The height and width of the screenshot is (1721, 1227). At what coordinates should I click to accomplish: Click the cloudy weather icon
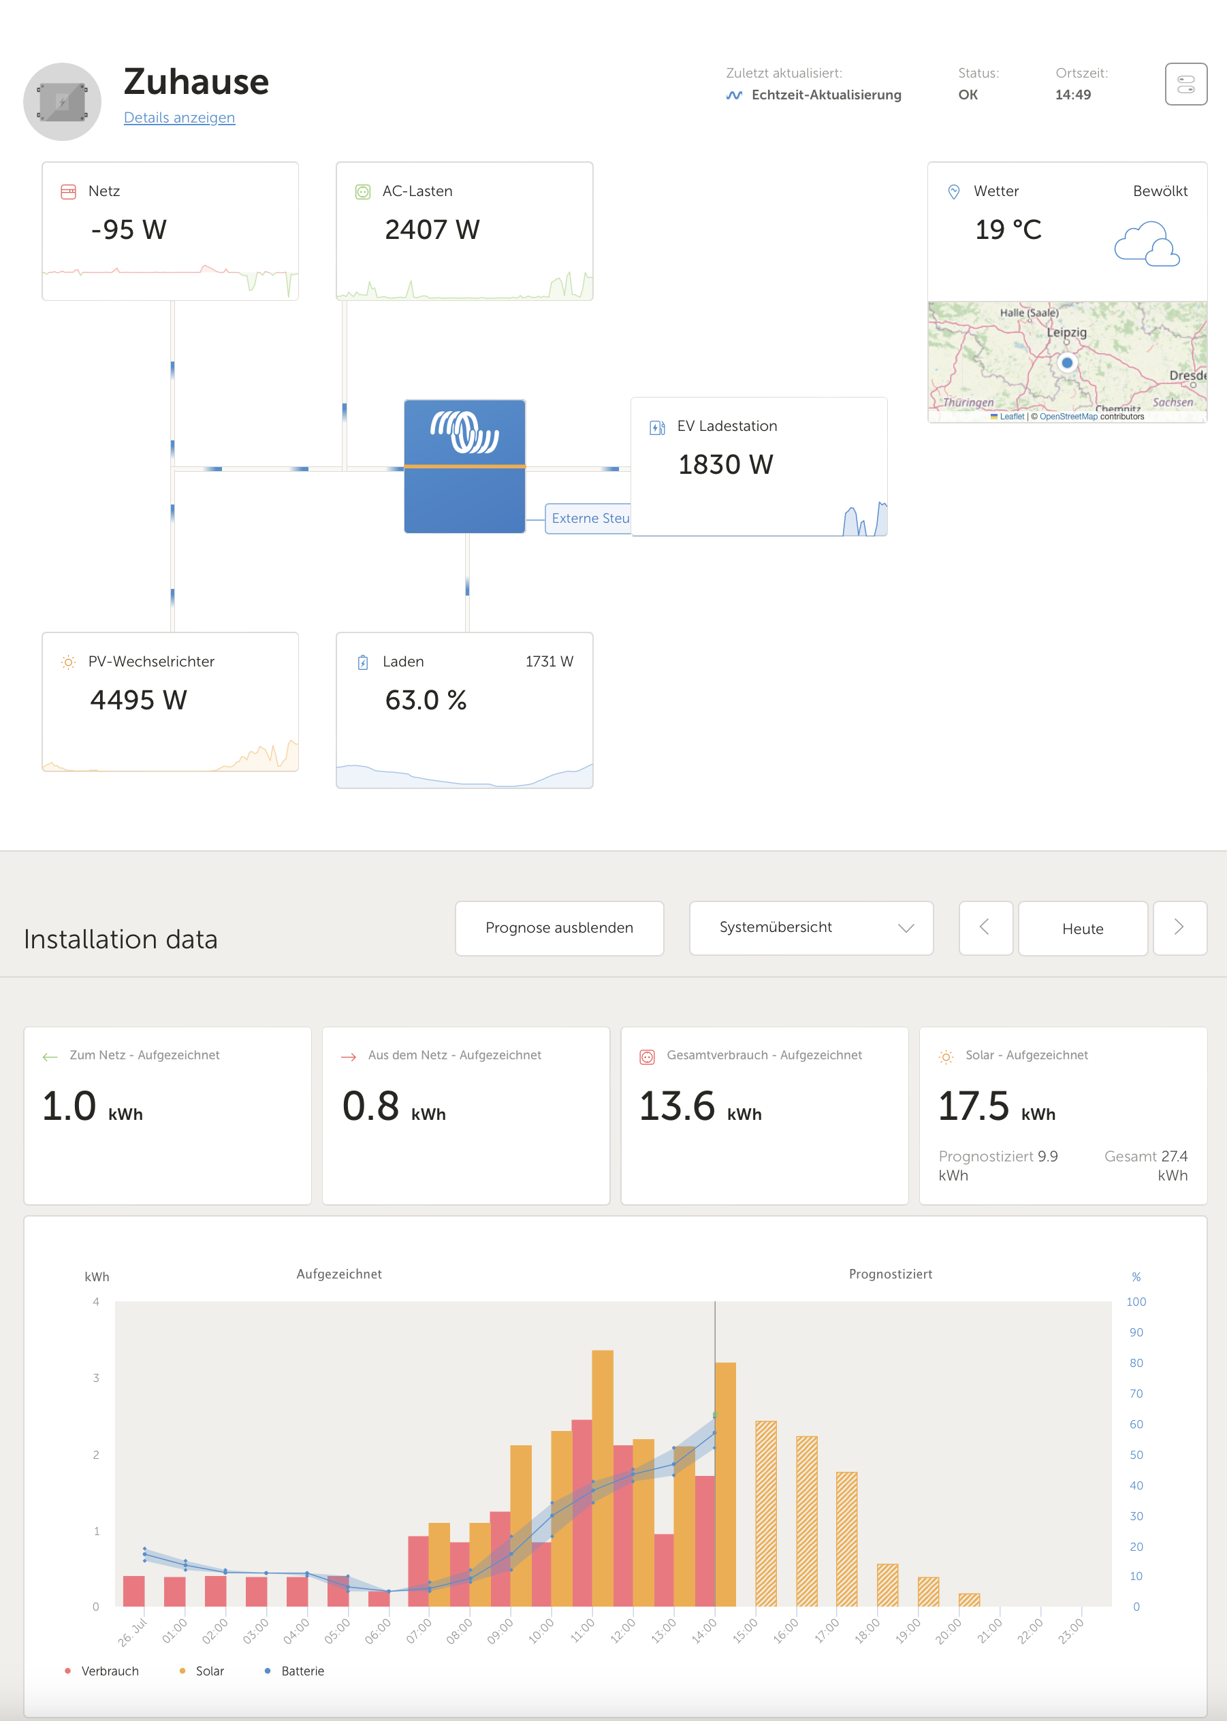point(1146,244)
